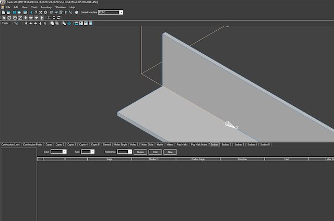
Task: Click the gear icon beside Current Machine
Action: 76,12
